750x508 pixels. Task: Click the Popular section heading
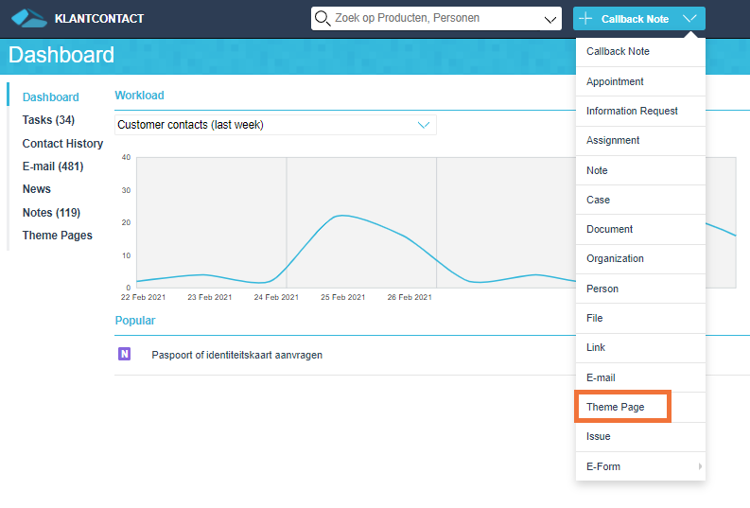135,321
